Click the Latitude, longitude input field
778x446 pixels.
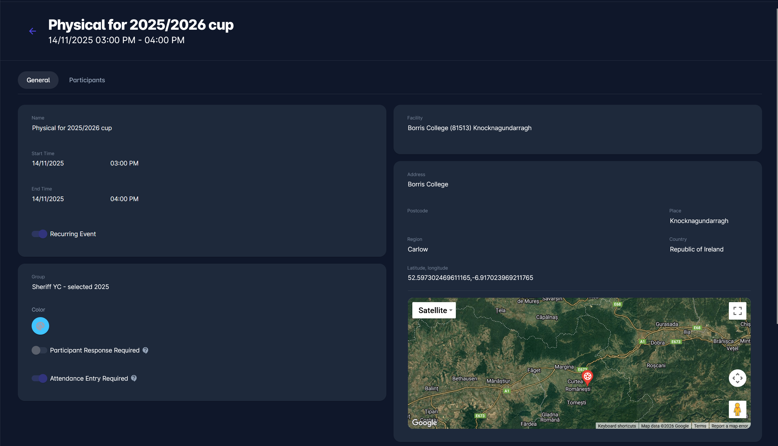[x=470, y=278]
